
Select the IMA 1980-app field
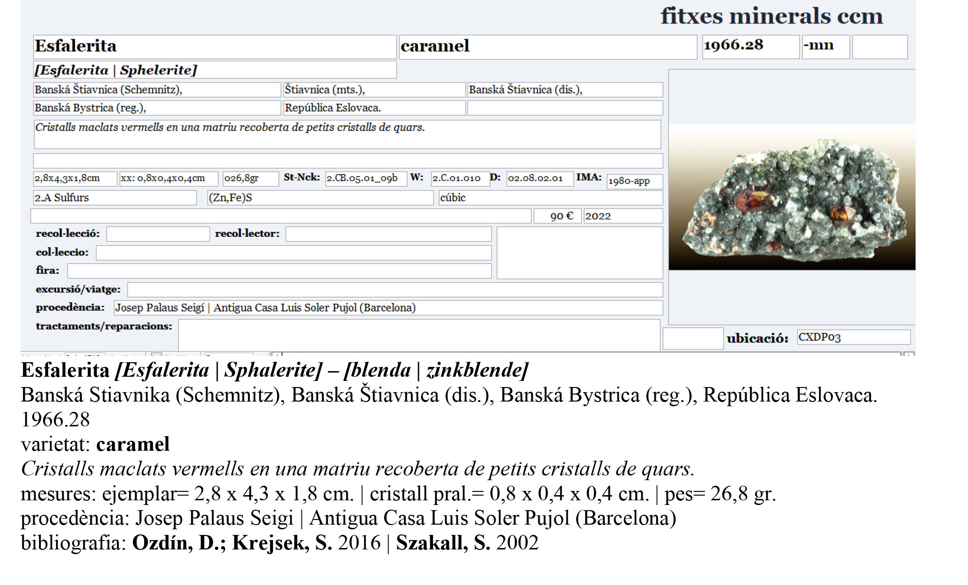tap(634, 181)
